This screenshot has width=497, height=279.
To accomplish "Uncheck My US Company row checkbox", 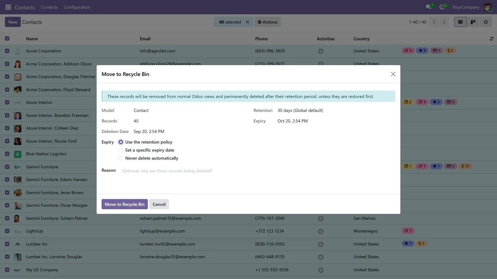I will 7,270.
